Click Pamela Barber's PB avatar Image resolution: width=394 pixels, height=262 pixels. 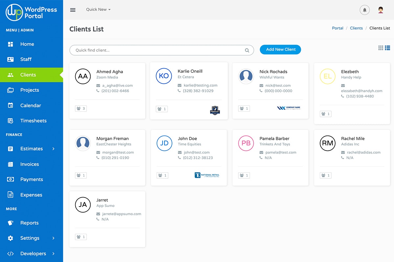[246, 143]
